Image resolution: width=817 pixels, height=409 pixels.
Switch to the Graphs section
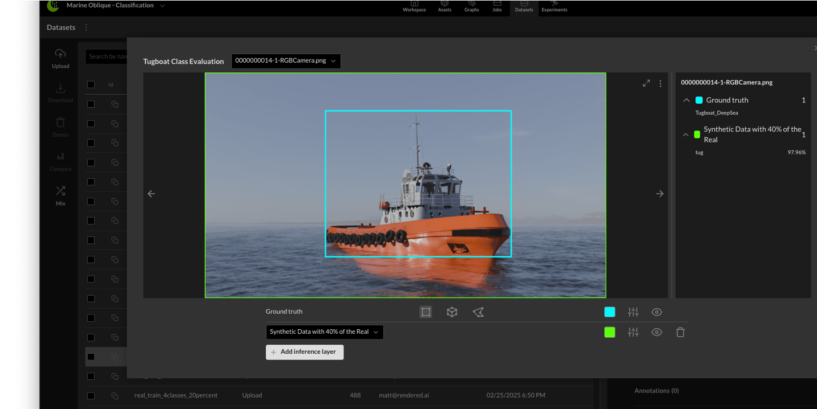(471, 7)
